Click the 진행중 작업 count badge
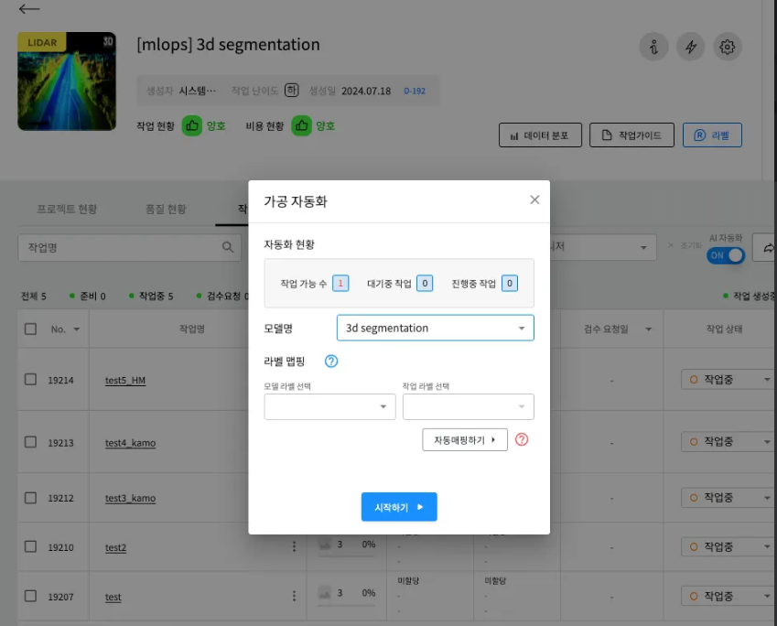The height and width of the screenshot is (626, 777). point(510,284)
